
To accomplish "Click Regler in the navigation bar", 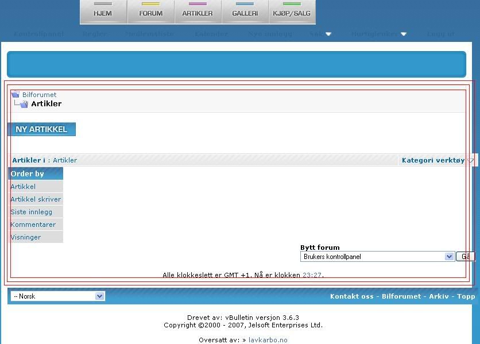I will [x=95, y=34].
